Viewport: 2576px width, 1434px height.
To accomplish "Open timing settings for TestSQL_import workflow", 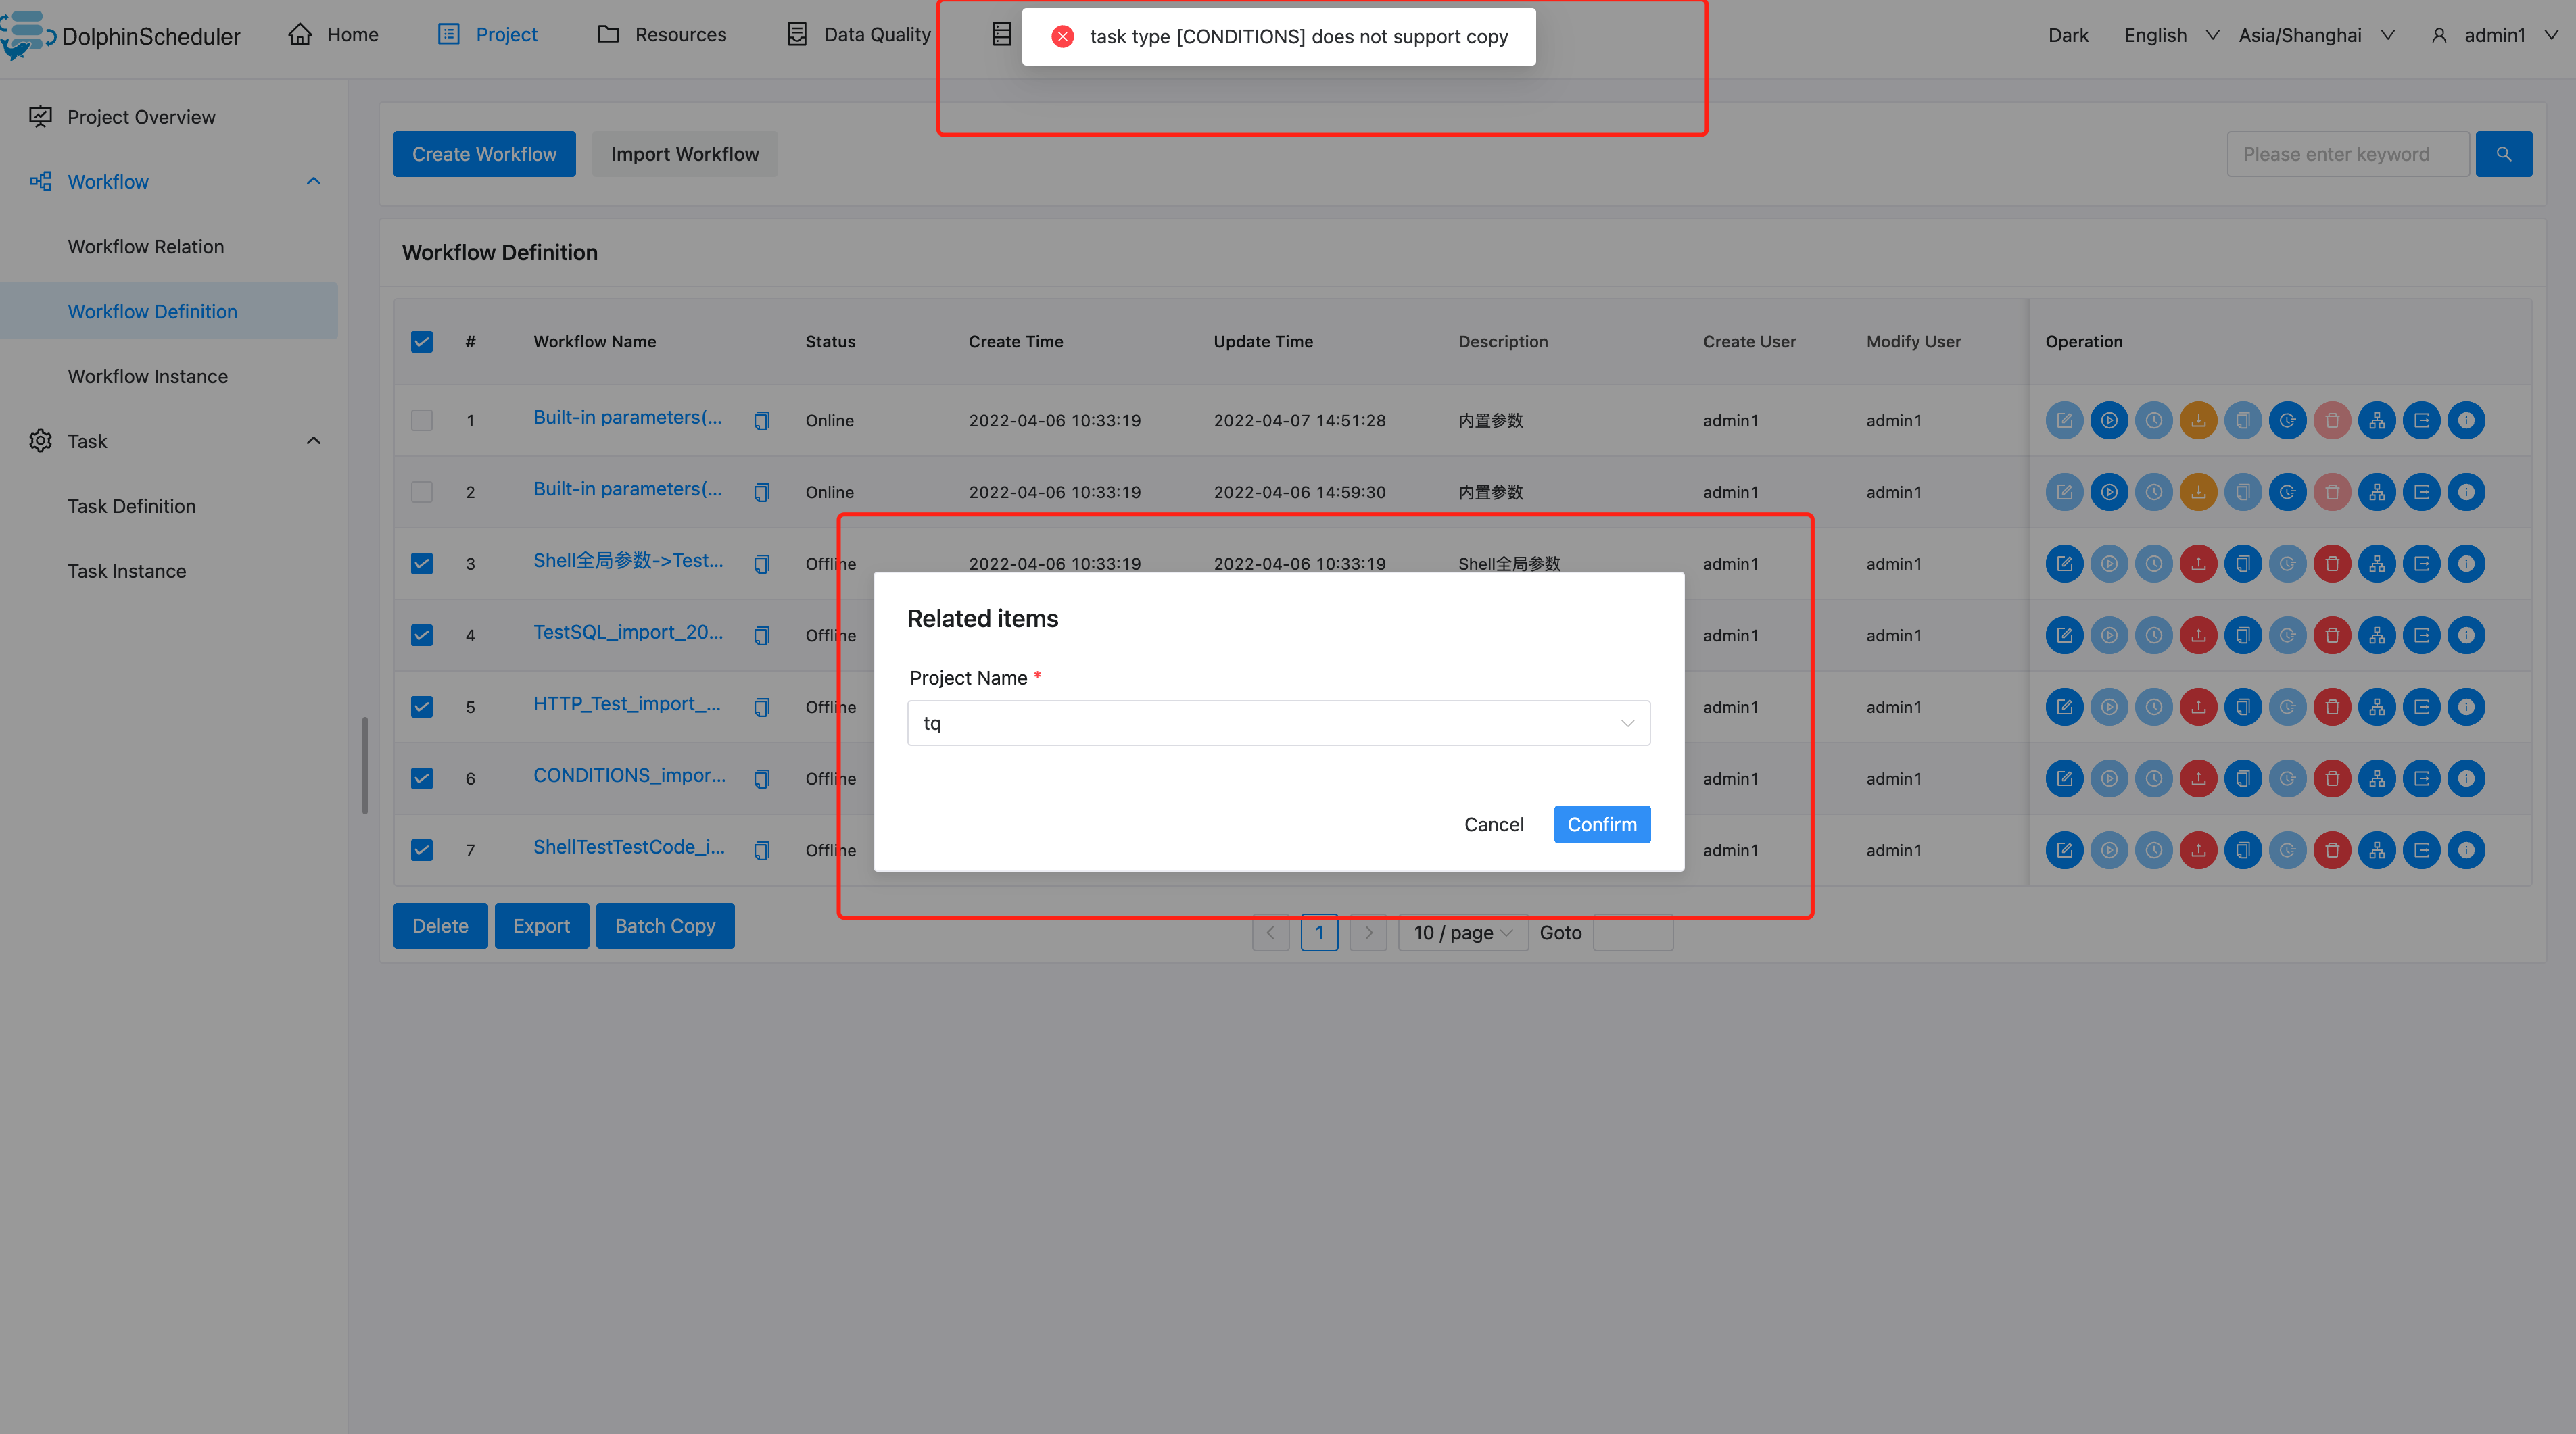I will tap(2154, 635).
